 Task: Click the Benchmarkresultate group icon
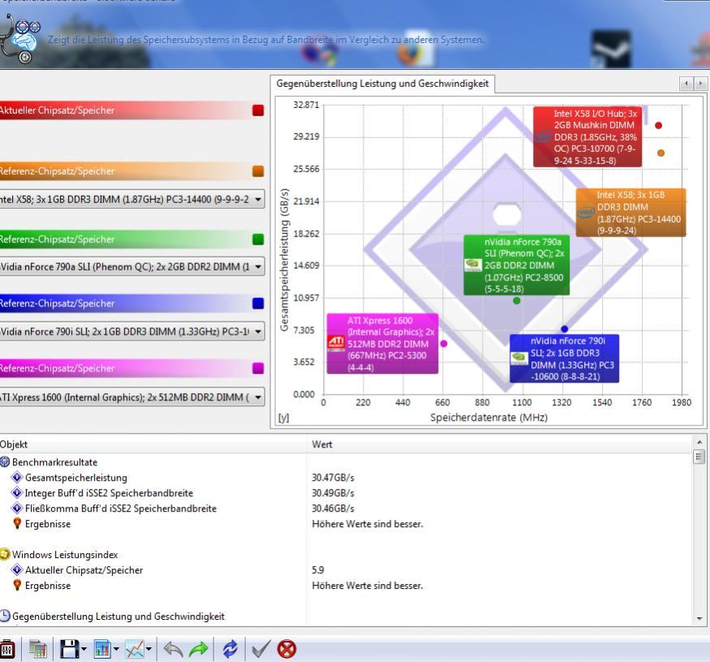(x=5, y=461)
